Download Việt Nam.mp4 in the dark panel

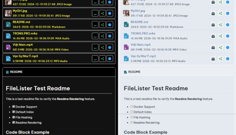[x=95, y=47]
